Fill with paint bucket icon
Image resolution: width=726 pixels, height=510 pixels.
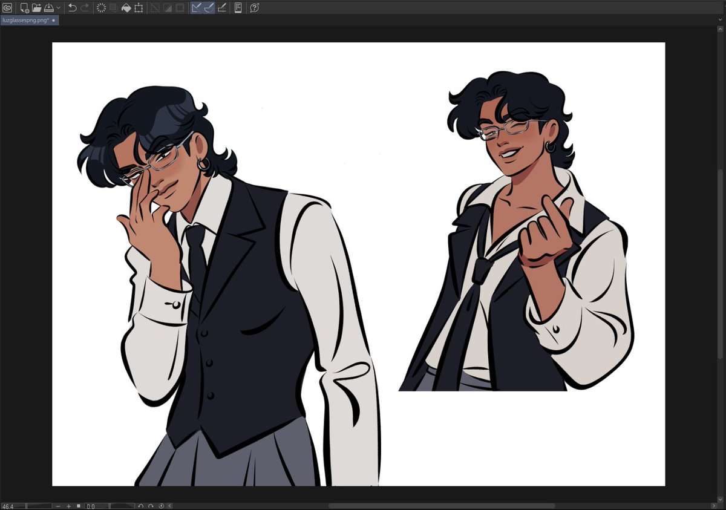[x=126, y=8]
